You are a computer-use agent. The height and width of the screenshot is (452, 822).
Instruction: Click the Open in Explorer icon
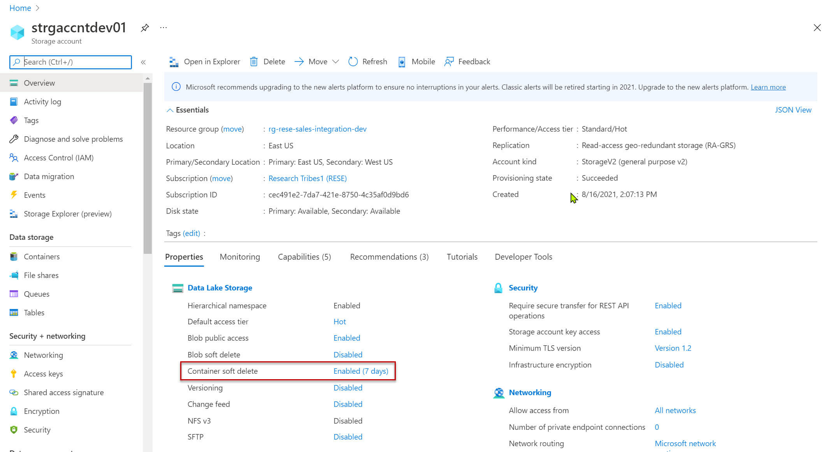pyautogui.click(x=174, y=62)
